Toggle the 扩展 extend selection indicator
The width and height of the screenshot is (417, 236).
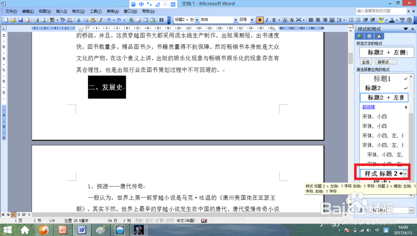(159, 221)
